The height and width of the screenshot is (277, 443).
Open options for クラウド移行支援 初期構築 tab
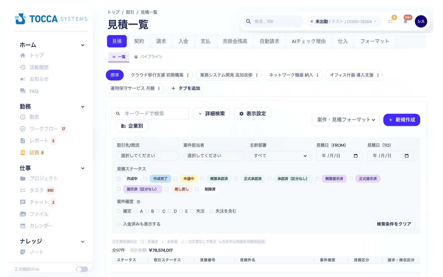point(188,75)
